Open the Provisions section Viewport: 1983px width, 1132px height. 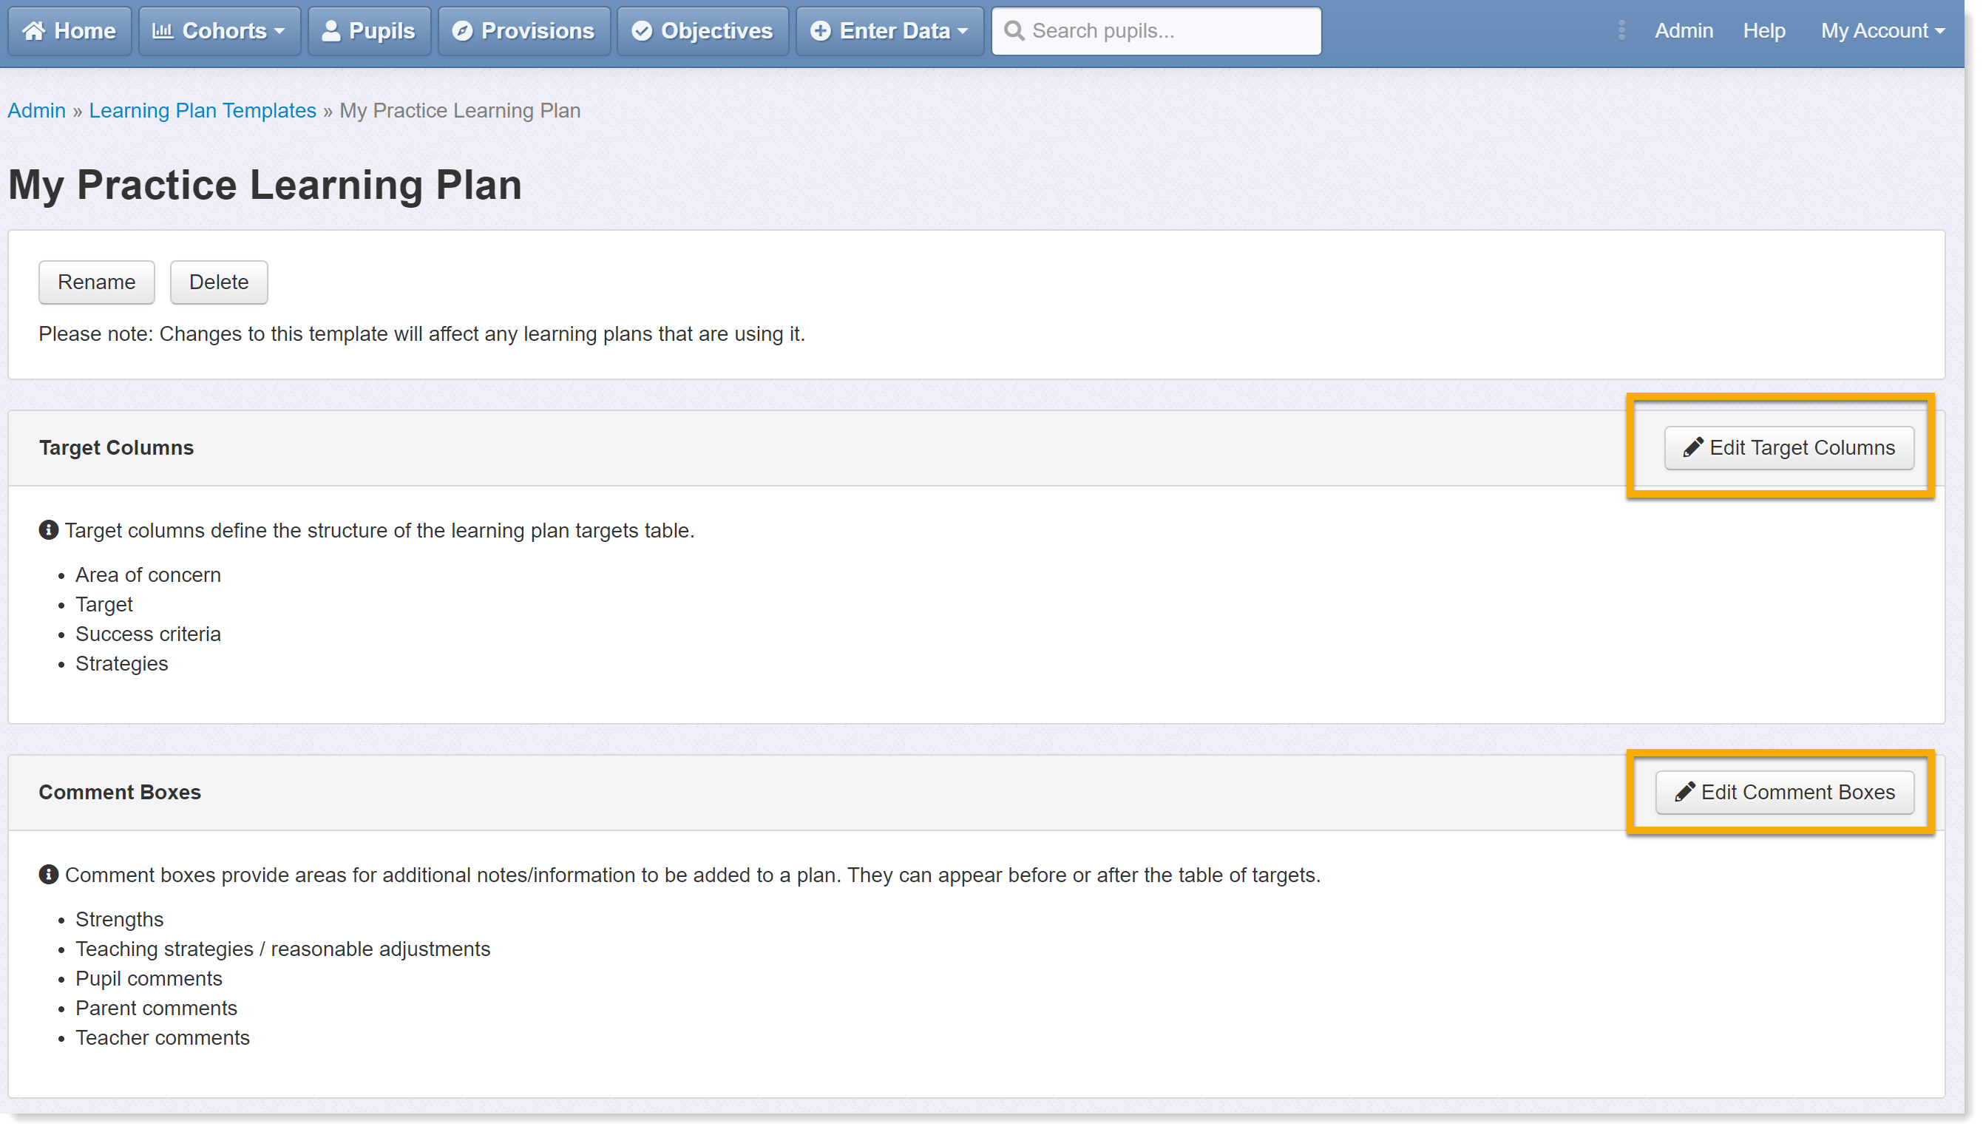[x=524, y=31]
